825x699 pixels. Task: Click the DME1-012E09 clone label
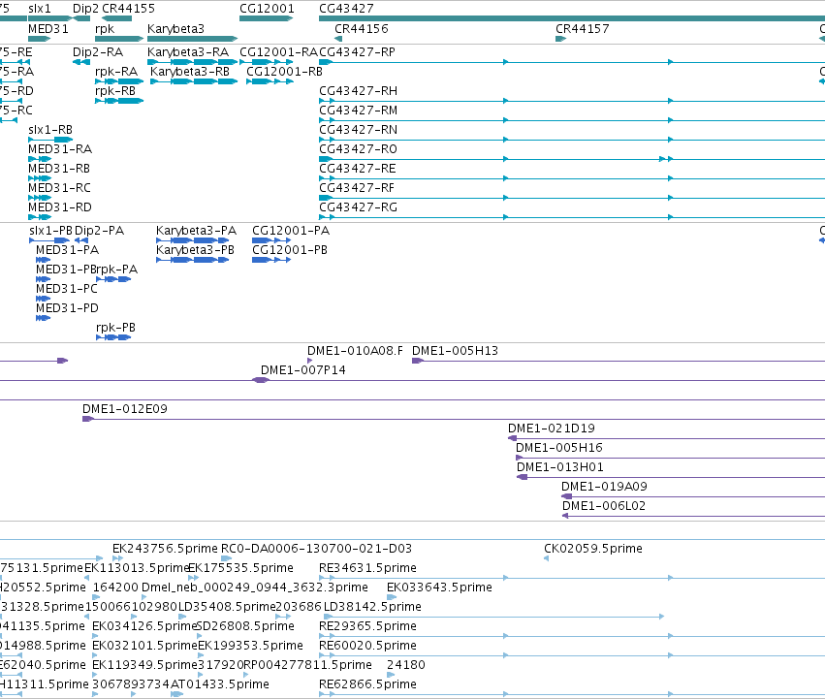(125, 409)
